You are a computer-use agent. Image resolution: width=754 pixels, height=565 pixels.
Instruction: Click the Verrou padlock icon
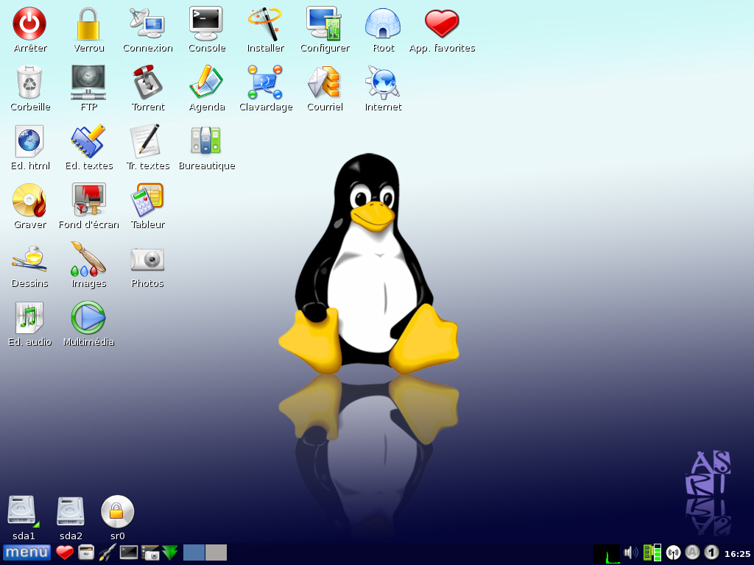coord(88,23)
